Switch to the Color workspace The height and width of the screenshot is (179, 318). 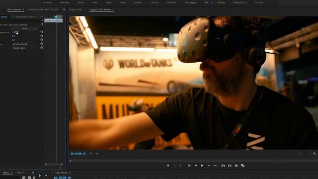coord(94,2)
